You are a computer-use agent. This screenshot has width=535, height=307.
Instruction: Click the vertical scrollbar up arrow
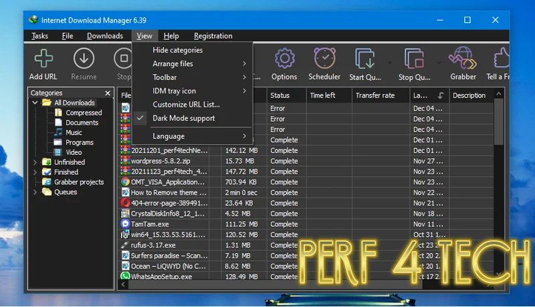(499, 93)
